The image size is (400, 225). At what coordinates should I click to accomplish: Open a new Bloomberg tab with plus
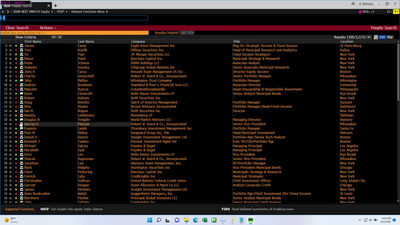point(55,6)
